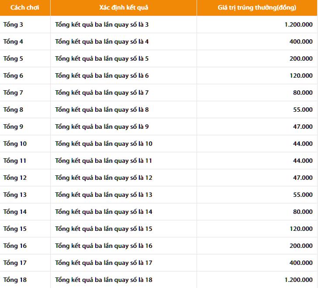Image resolution: width=318 pixels, height=288 pixels.
Task: Select the "Tổng 10" row label
Action: (x=15, y=144)
